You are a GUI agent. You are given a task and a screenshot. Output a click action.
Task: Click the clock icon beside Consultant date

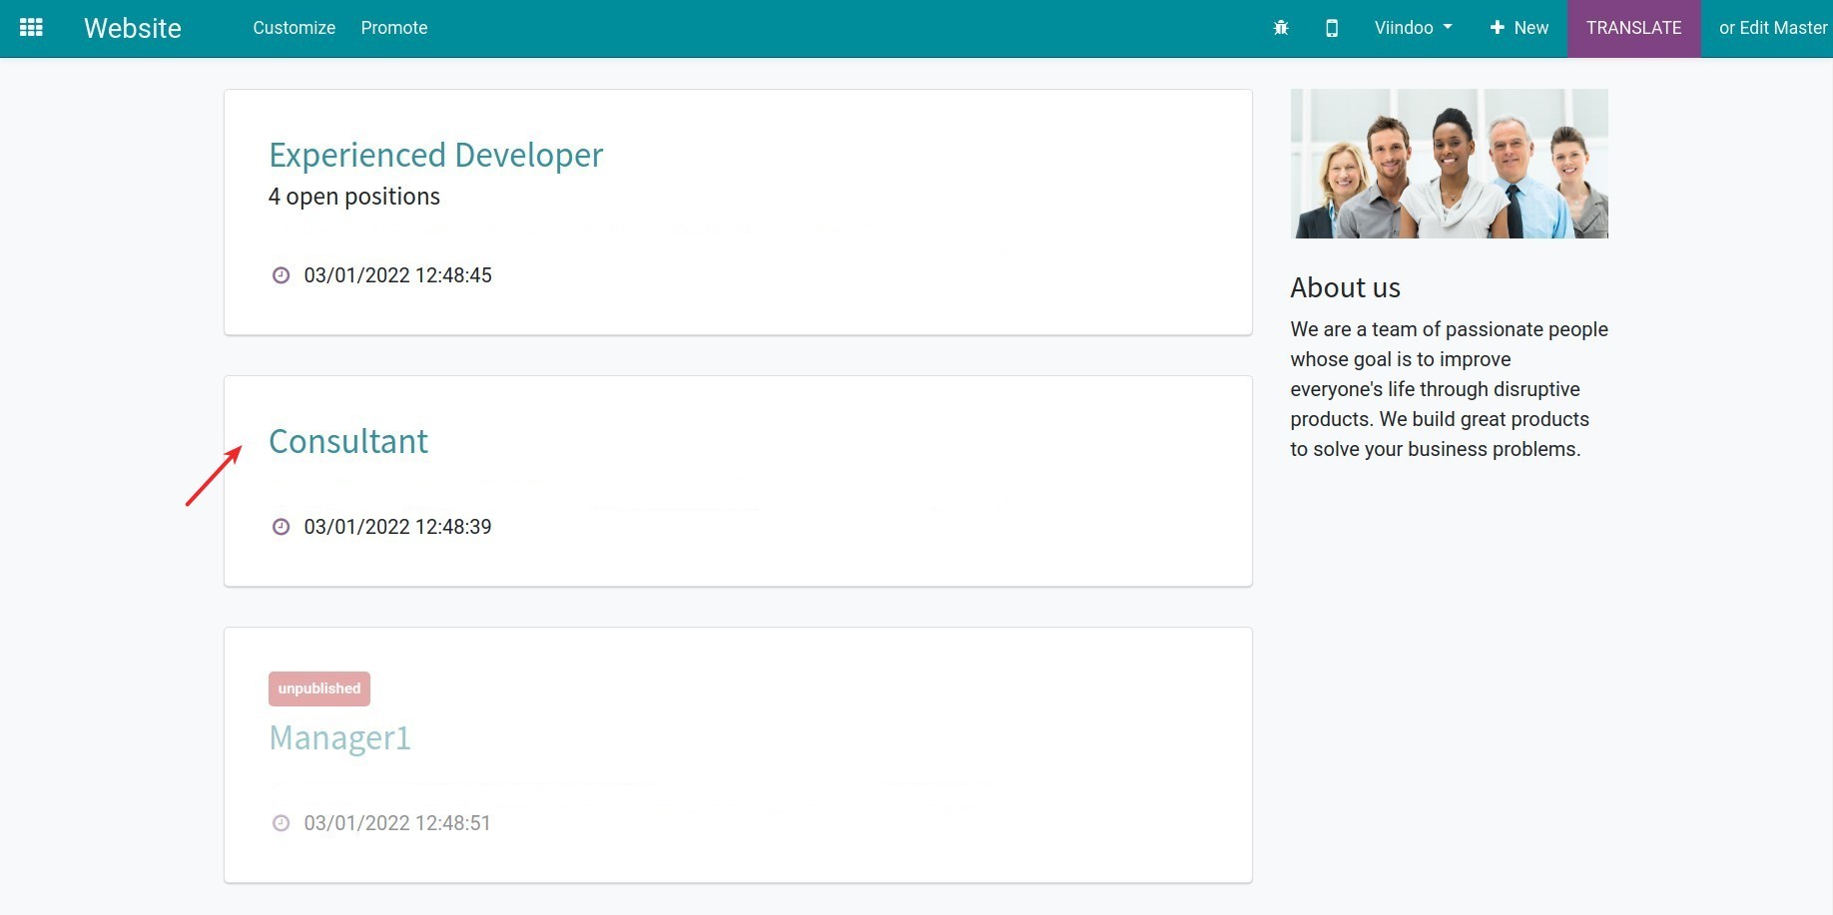281,526
